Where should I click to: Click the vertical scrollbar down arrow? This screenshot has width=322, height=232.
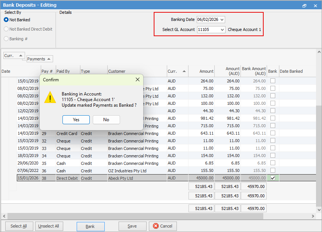pos(319,210)
